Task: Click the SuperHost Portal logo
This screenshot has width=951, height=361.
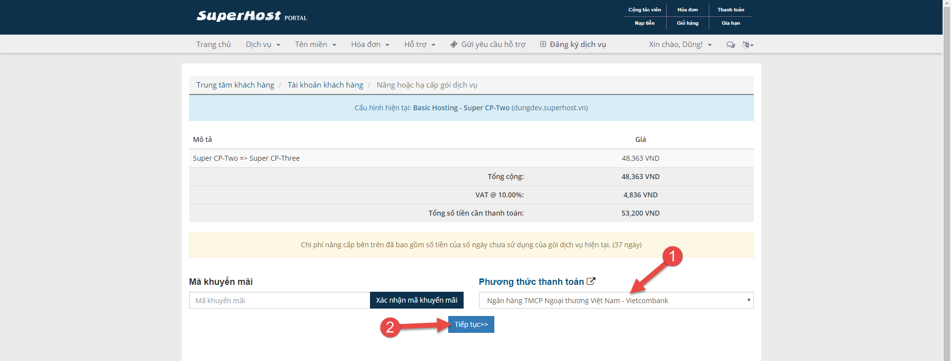Action: pos(251,16)
